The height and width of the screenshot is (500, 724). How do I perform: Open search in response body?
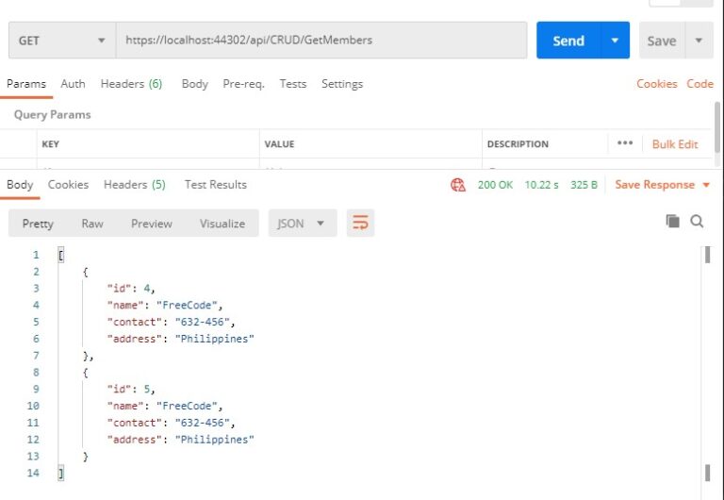(698, 222)
